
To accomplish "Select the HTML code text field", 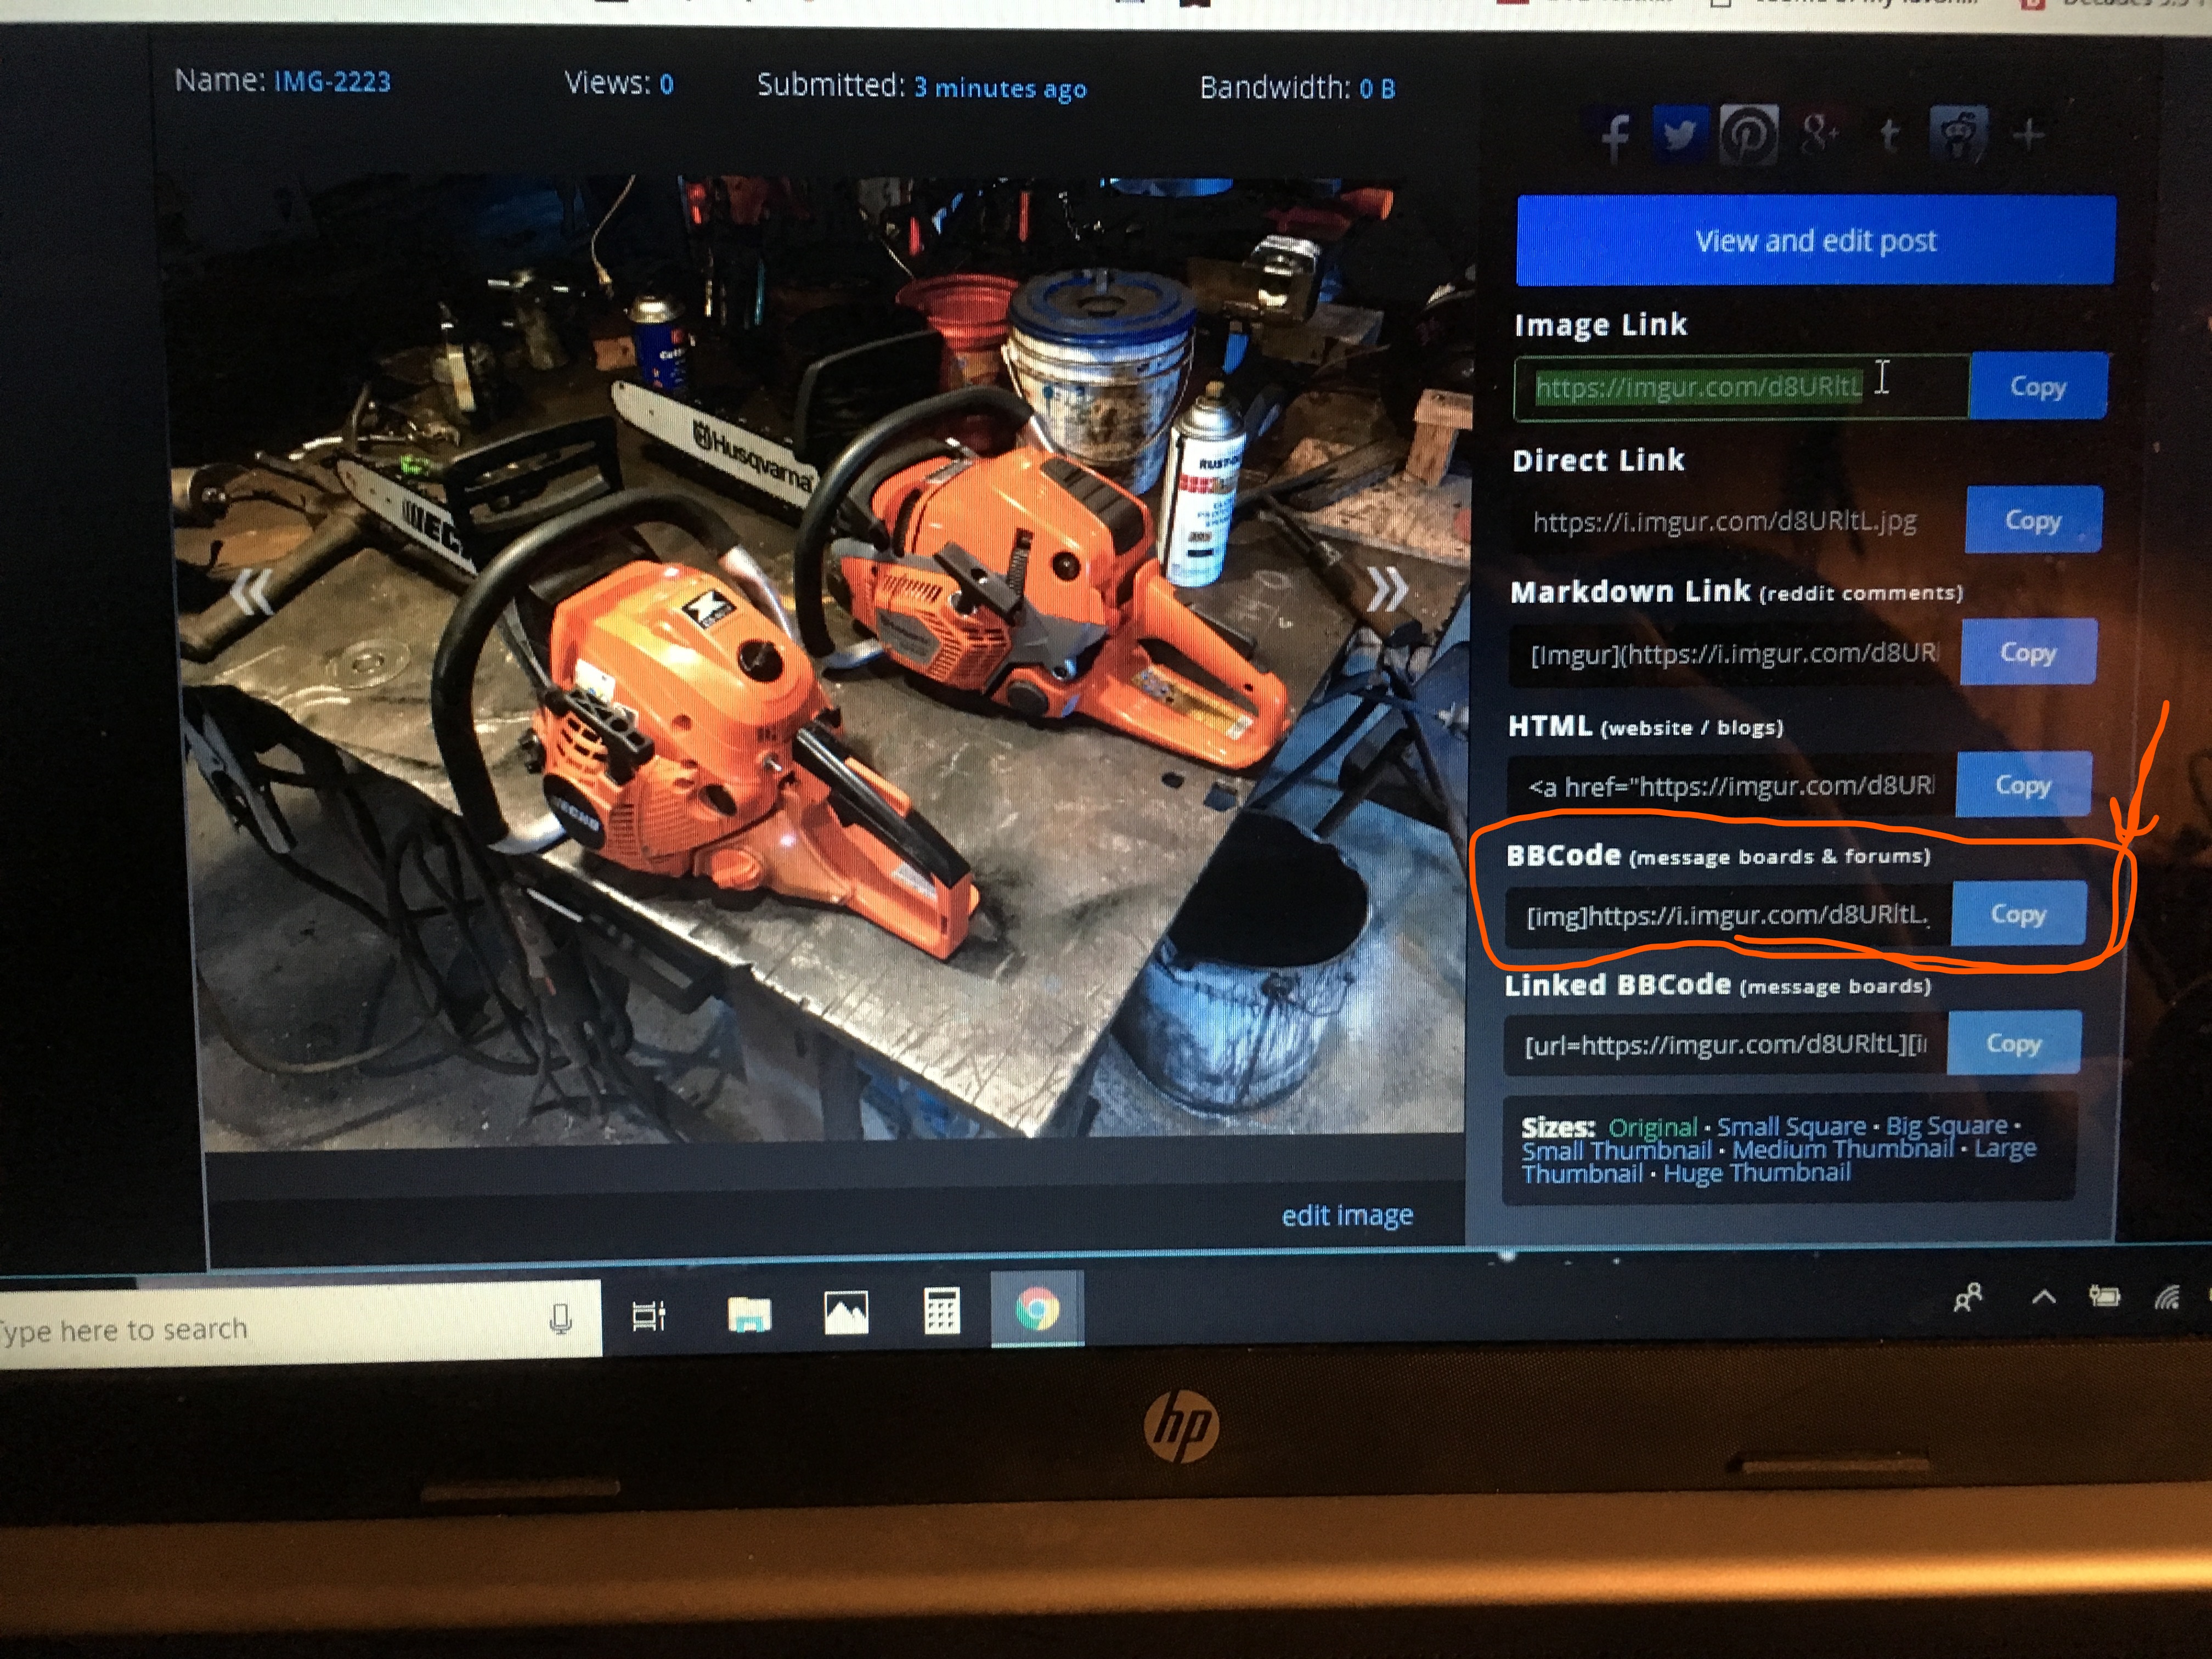I will pyautogui.click(x=1731, y=786).
